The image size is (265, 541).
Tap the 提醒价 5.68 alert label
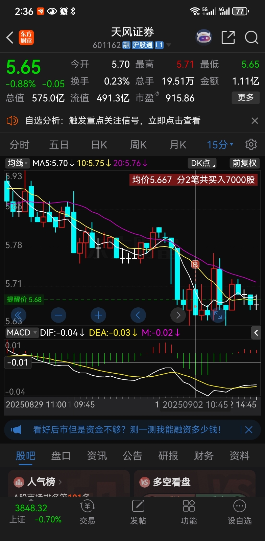pyautogui.click(x=24, y=300)
